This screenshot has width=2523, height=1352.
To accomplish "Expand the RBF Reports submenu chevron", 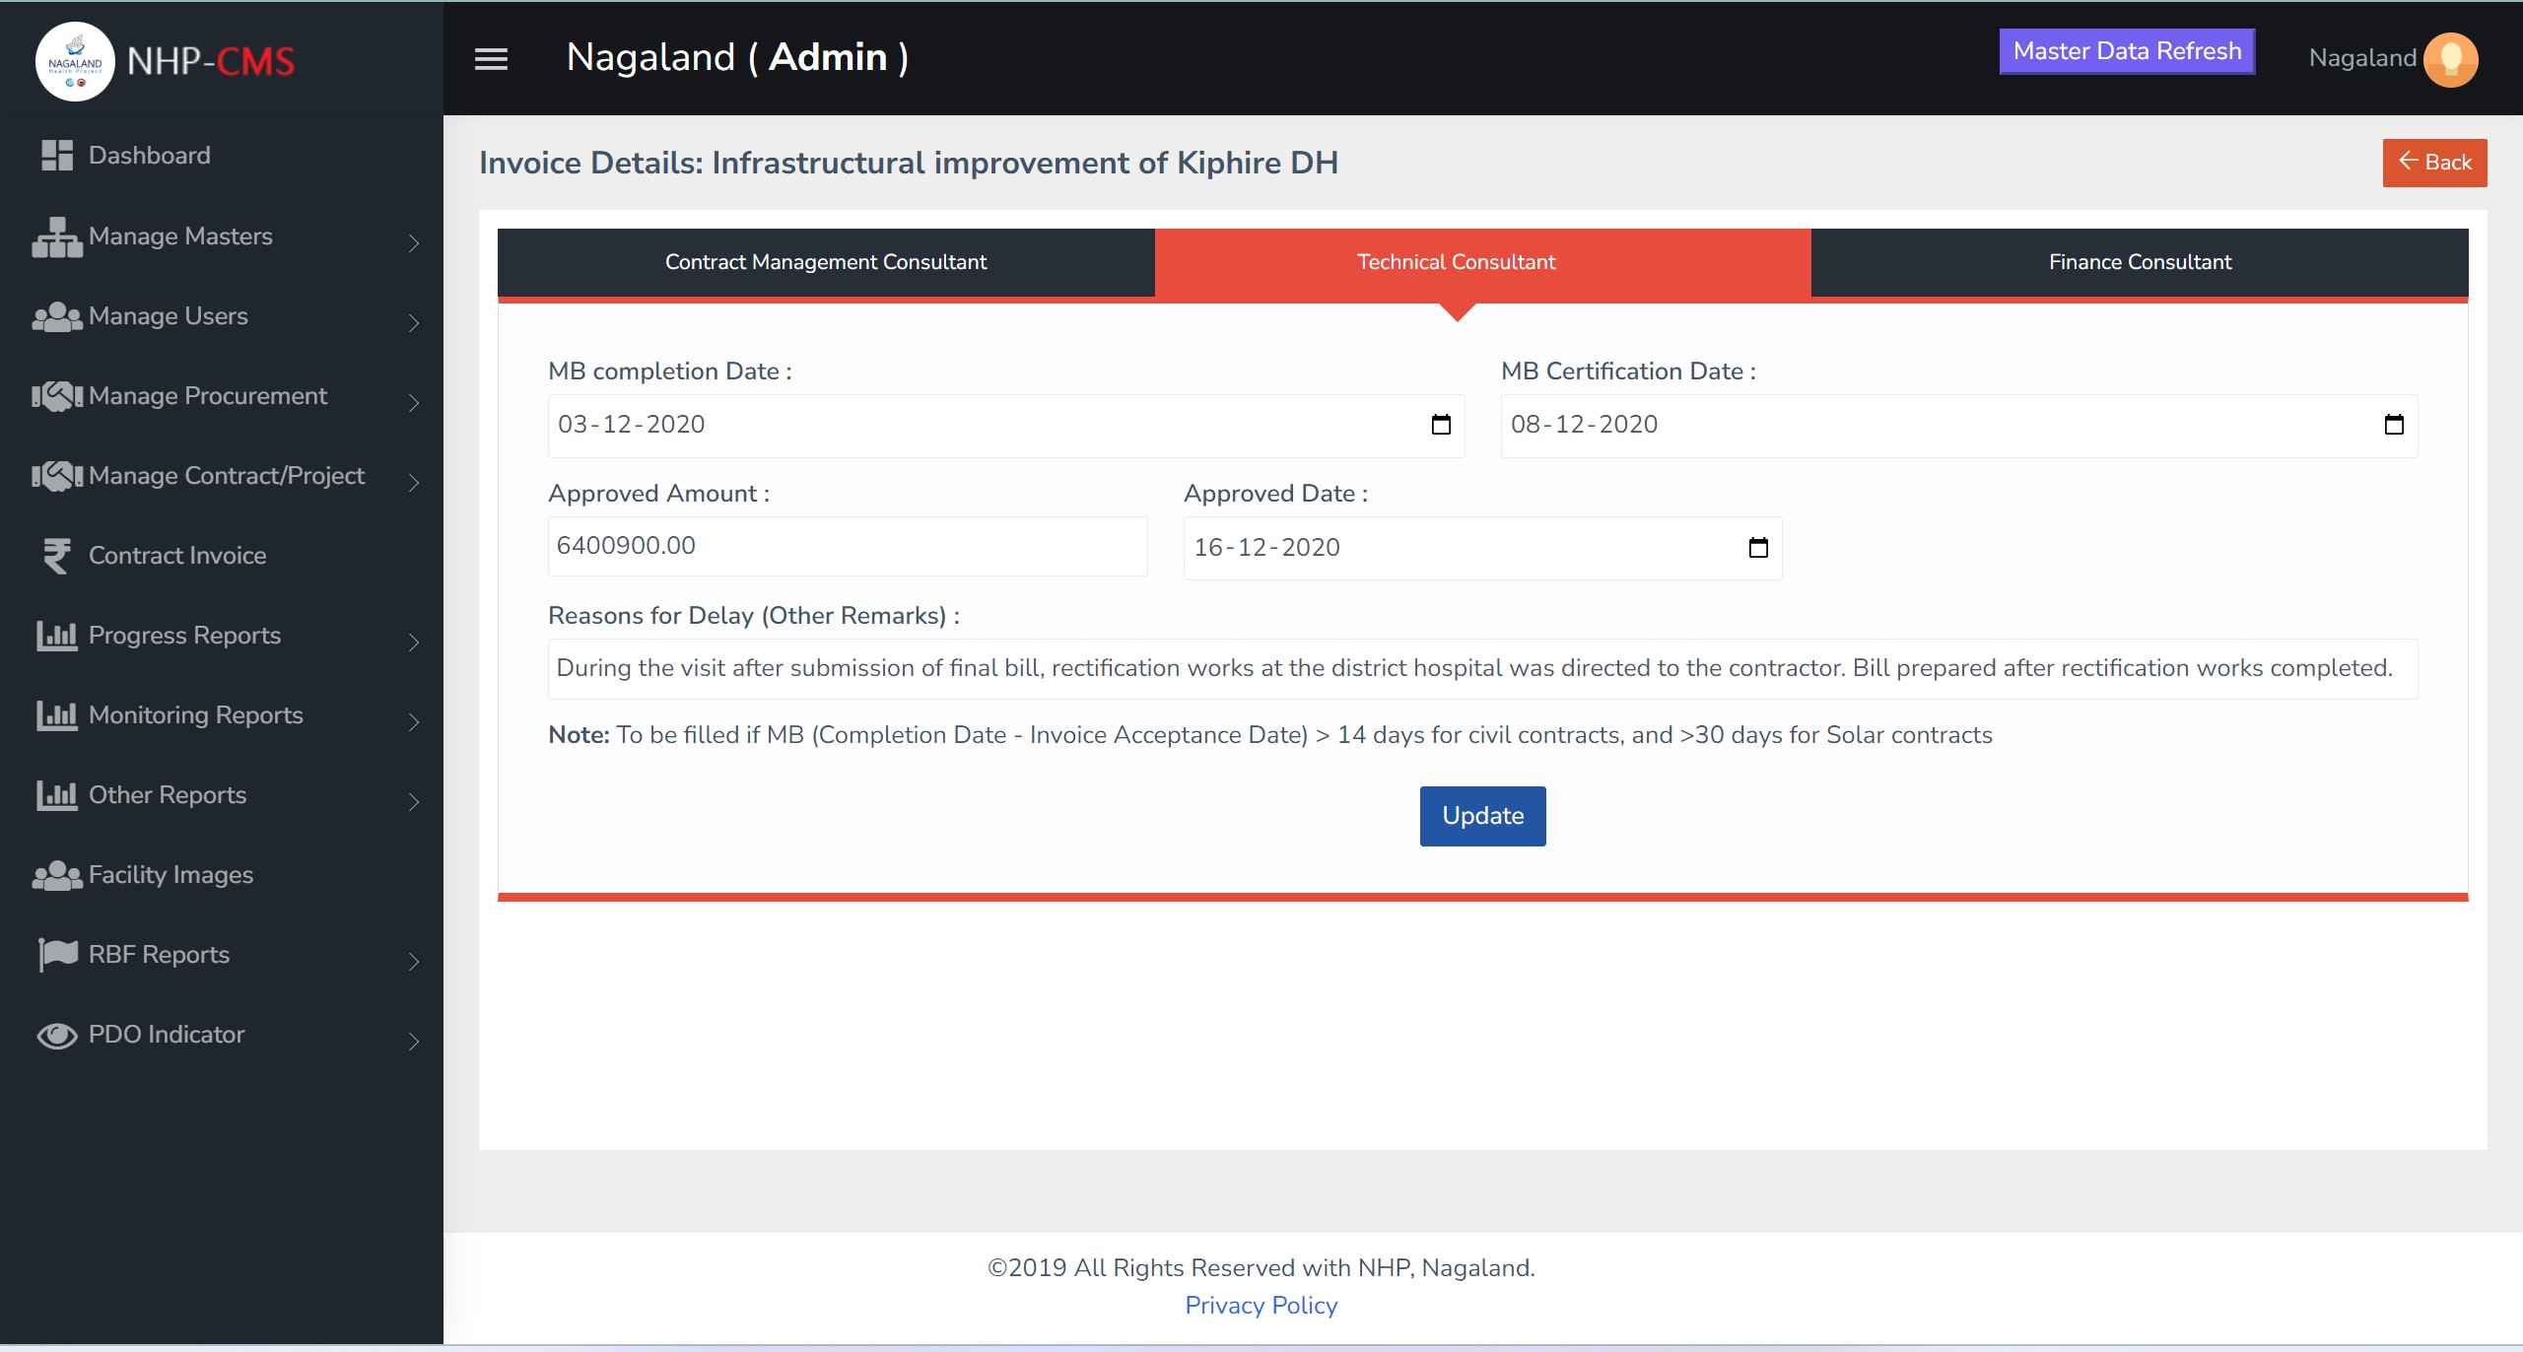I will tap(414, 962).
